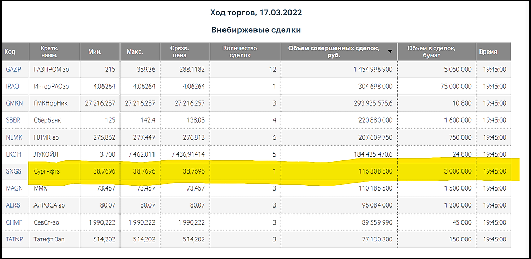Sort by the Время column header
531x259 pixels.
click(493, 52)
